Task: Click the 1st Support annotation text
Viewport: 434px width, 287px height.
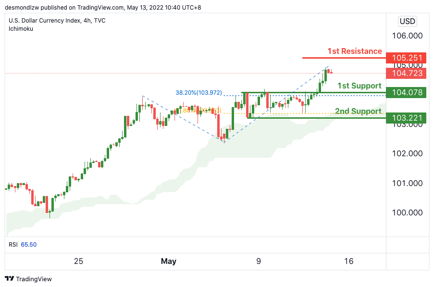Action: [359, 86]
